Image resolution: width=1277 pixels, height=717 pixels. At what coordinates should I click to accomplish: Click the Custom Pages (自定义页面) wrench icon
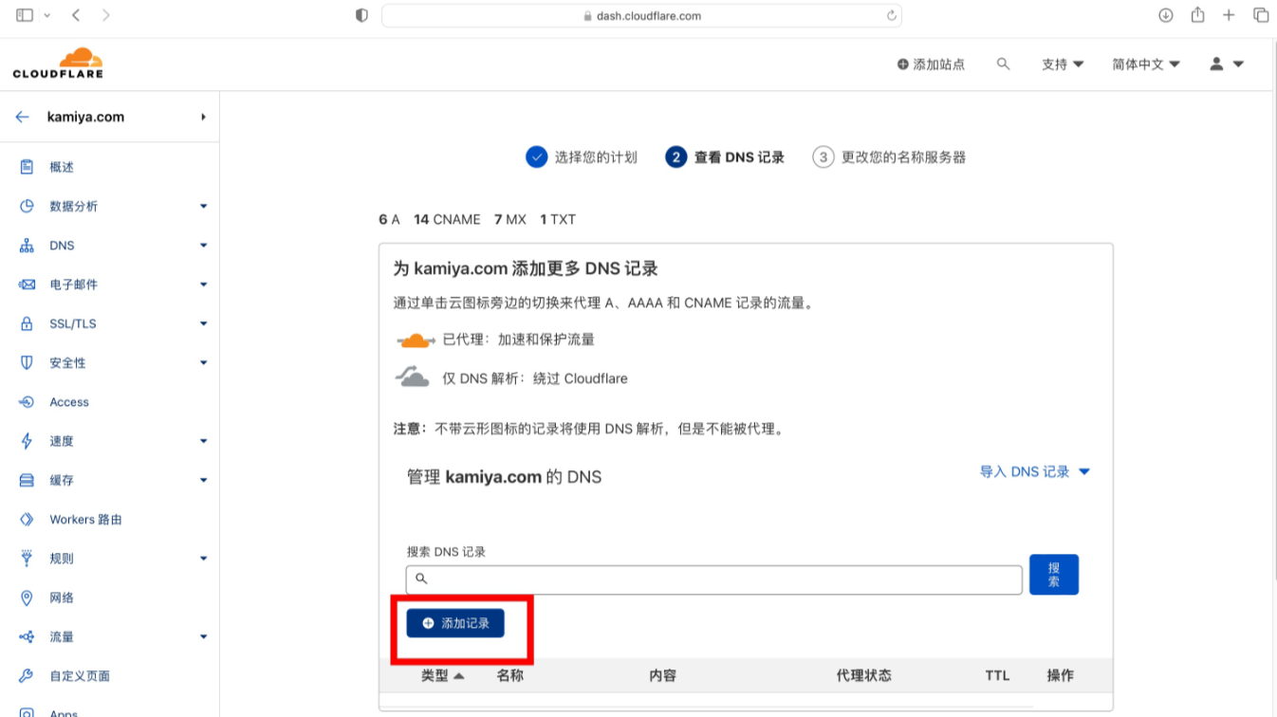pyautogui.click(x=27, y=676)
